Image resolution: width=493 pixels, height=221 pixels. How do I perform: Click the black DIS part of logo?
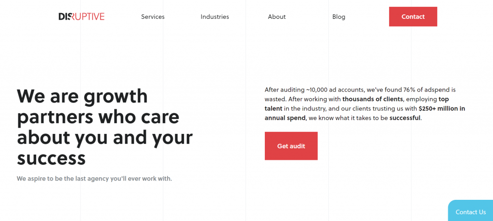click(x=65, y=17)
